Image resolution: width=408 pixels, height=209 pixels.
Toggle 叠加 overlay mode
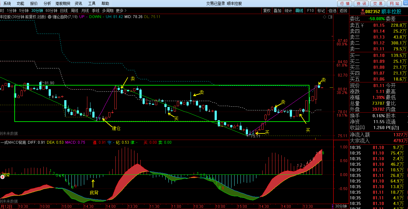pyautogui.click(x=277, y=10)
